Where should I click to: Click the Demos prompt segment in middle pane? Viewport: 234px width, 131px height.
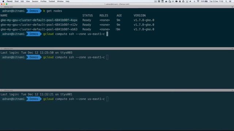coord(34,57)
